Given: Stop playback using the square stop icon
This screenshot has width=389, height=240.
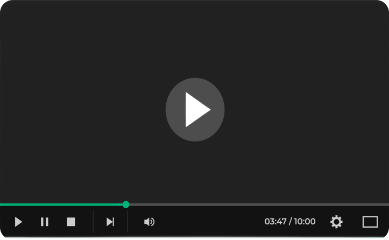Looking at the screenshot, I should (71, 222).
